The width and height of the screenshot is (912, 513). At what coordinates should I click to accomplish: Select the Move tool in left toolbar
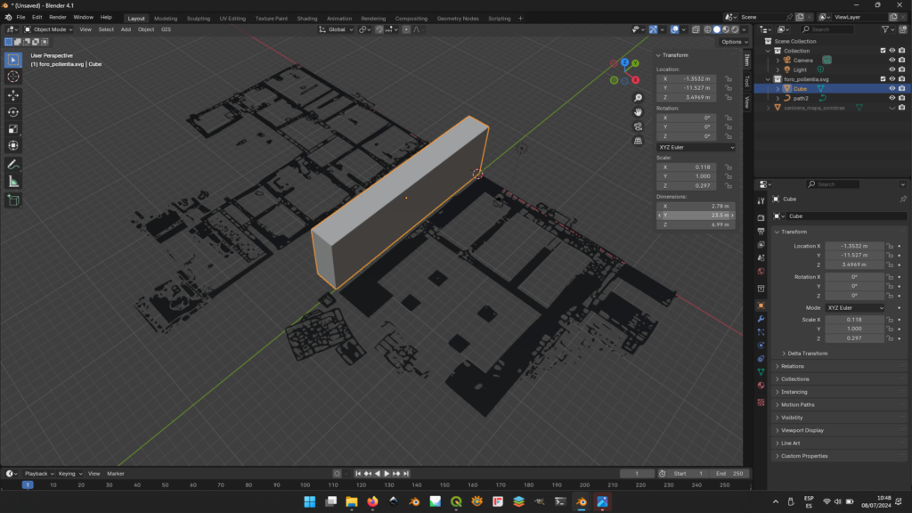click(x=13, y=94)
